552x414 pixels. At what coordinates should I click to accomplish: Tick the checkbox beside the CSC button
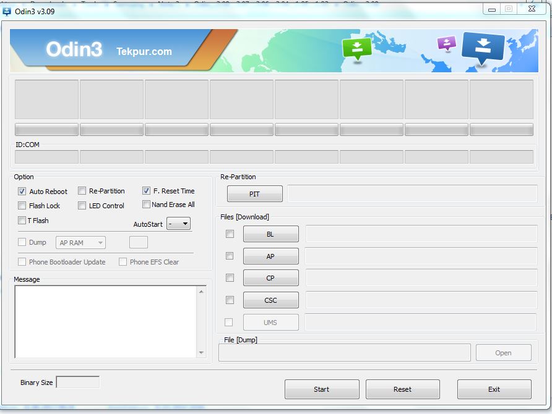point(230,300)
